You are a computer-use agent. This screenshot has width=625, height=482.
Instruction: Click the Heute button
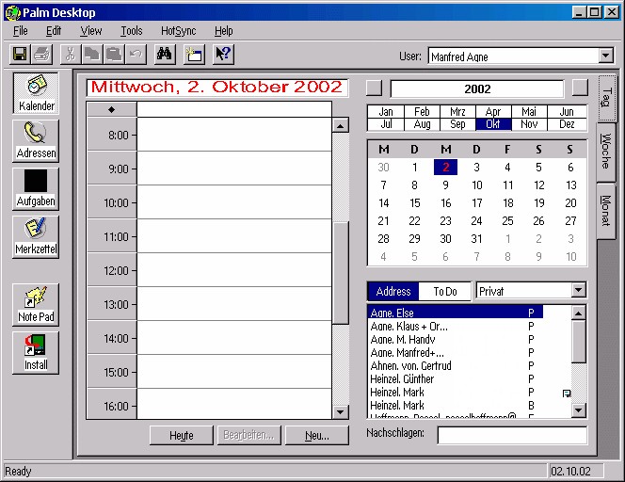(x=182, y=435)
